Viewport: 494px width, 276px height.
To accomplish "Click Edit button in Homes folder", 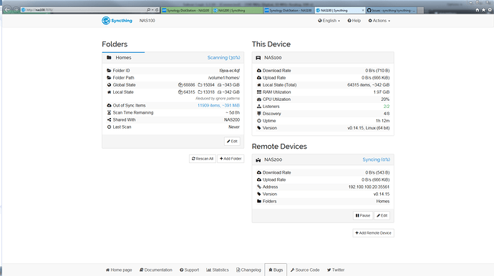I will [232, 142].
